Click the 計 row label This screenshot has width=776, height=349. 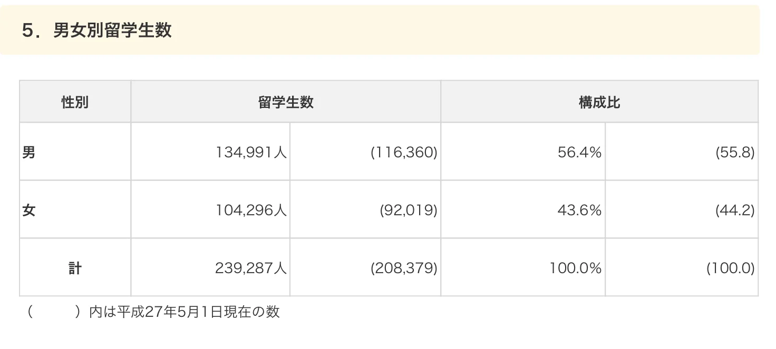tap(75, 267)
